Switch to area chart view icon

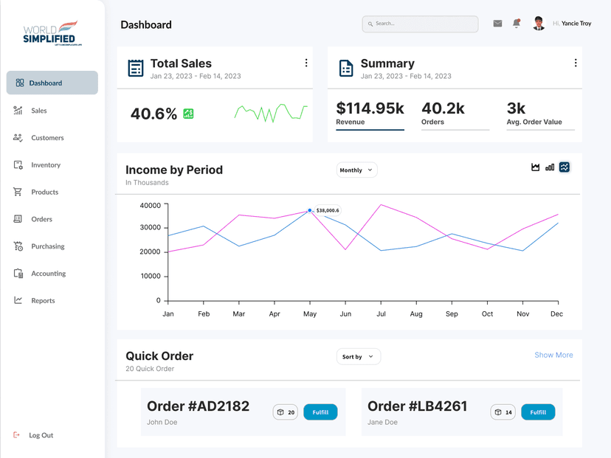pos(536,167)
